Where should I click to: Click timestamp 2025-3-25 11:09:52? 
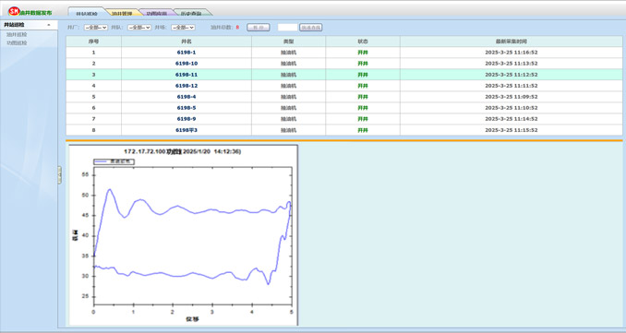pos(512,97)
